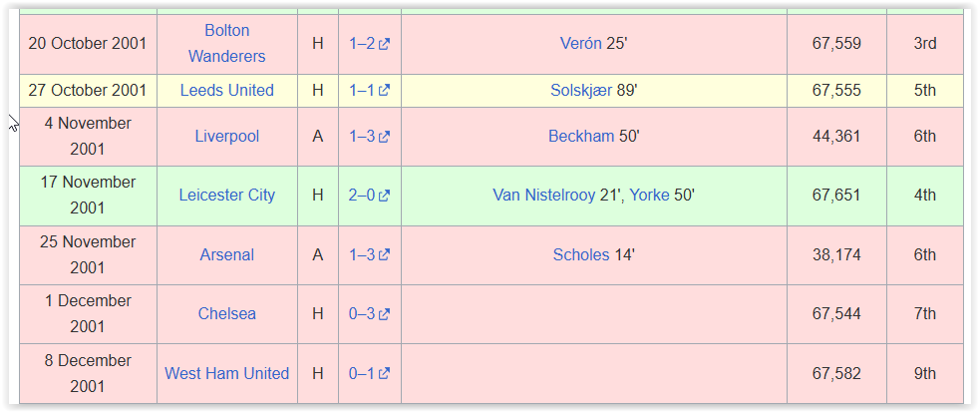979x412 pixels.
Task: Click external link icon beside 1–1 Leeds score
Action: click(x=384, y=91)
